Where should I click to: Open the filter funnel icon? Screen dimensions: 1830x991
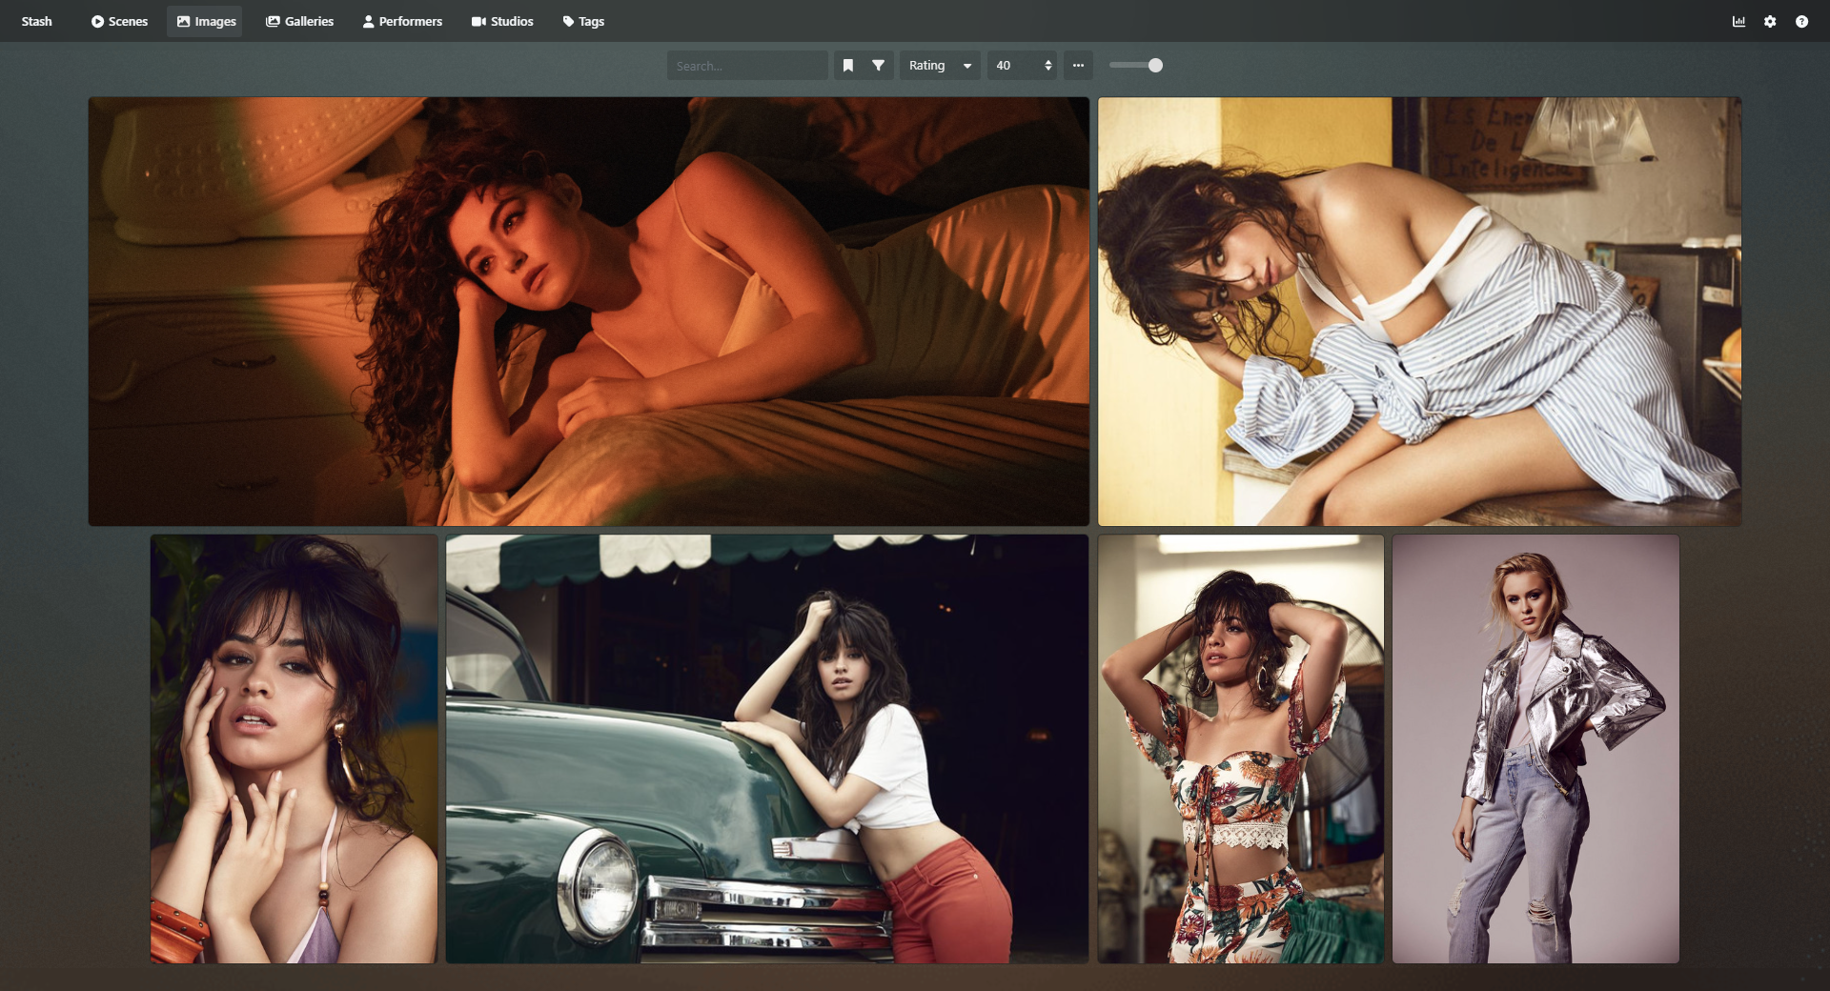click(x=879, y=65)
